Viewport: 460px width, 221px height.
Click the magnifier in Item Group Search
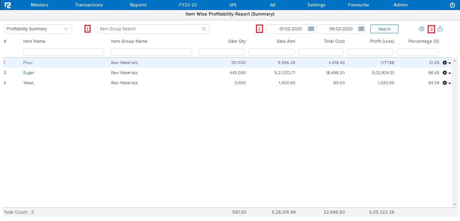[203, 29]
